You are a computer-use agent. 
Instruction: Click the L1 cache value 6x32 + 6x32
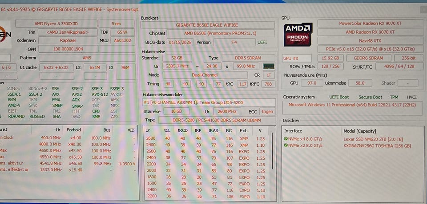(x=56, y=67)
